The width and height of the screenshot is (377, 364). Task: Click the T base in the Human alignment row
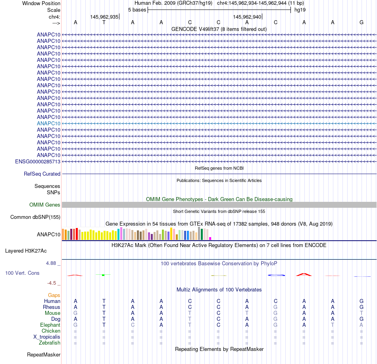click(x=104, y=301)
